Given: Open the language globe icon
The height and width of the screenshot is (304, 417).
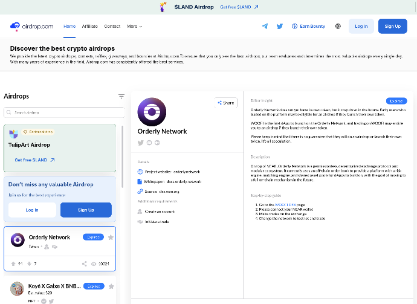Looking at the screenshot, I should tap(338, 26).
